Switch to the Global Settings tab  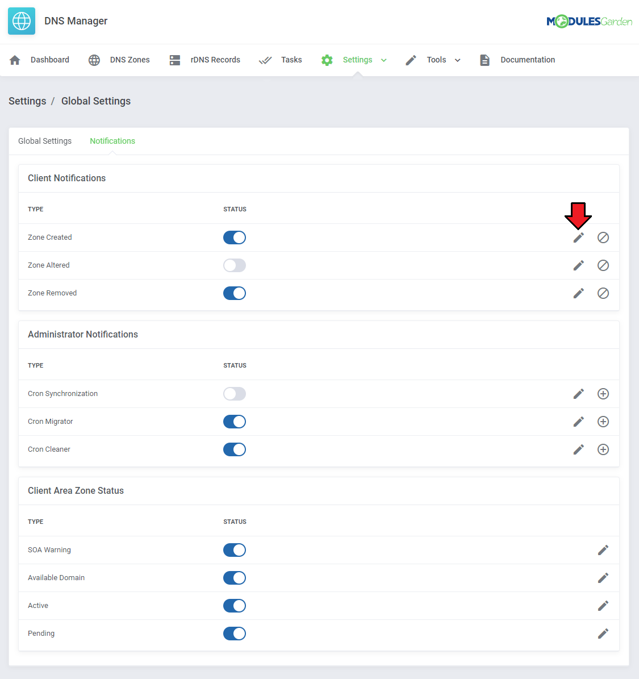pos(45,141)
